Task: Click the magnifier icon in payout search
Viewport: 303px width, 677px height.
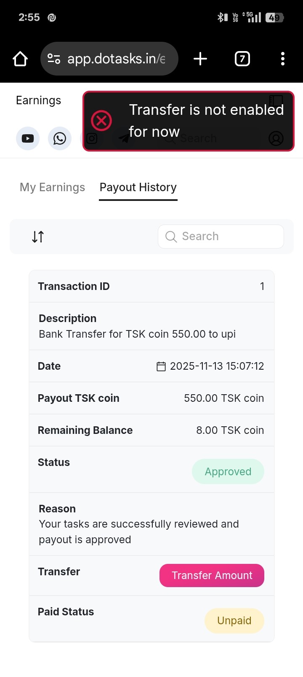Action: [171, 236]
